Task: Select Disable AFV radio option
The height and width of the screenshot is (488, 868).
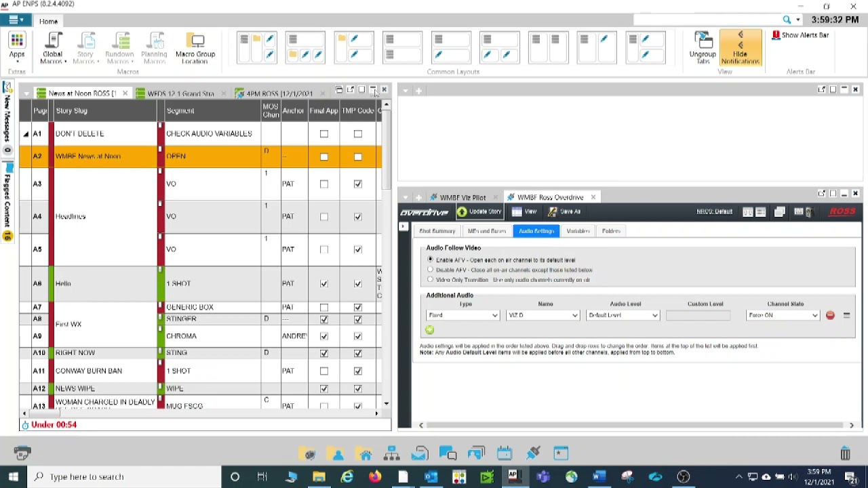Action: coord(430,270)
